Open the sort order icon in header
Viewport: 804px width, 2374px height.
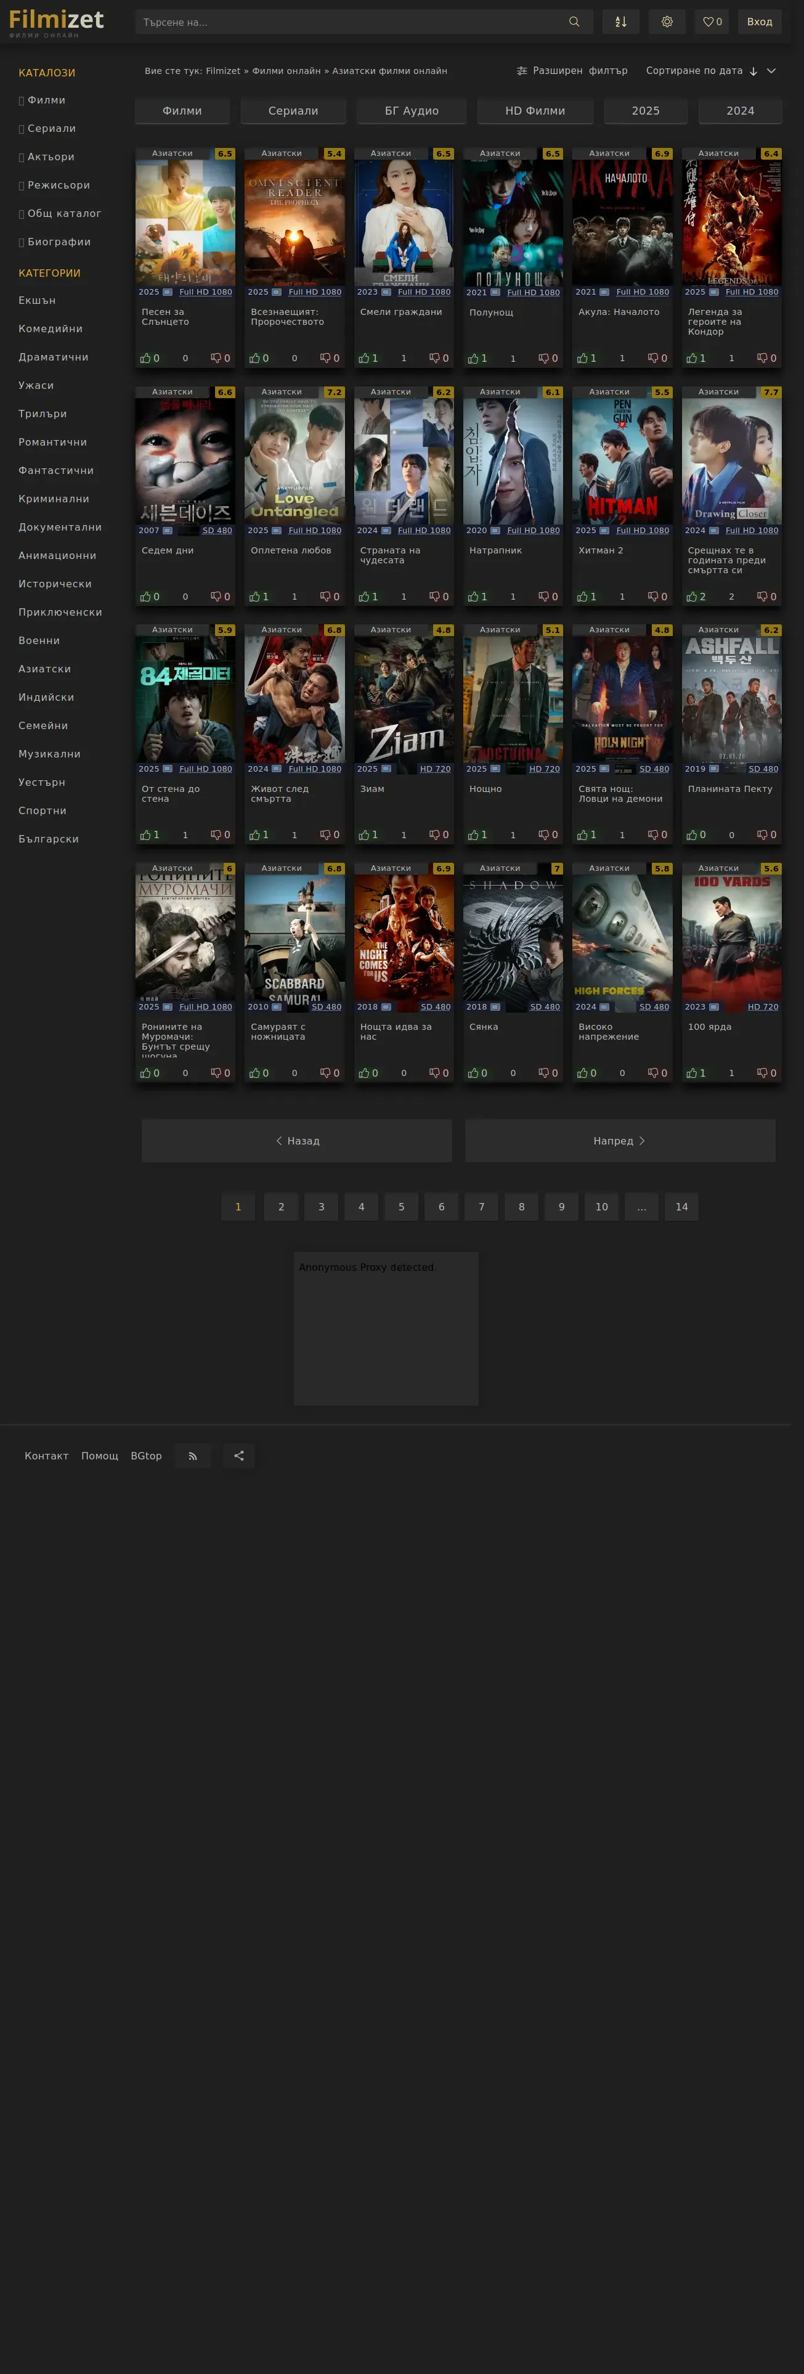tap(621, 22)
